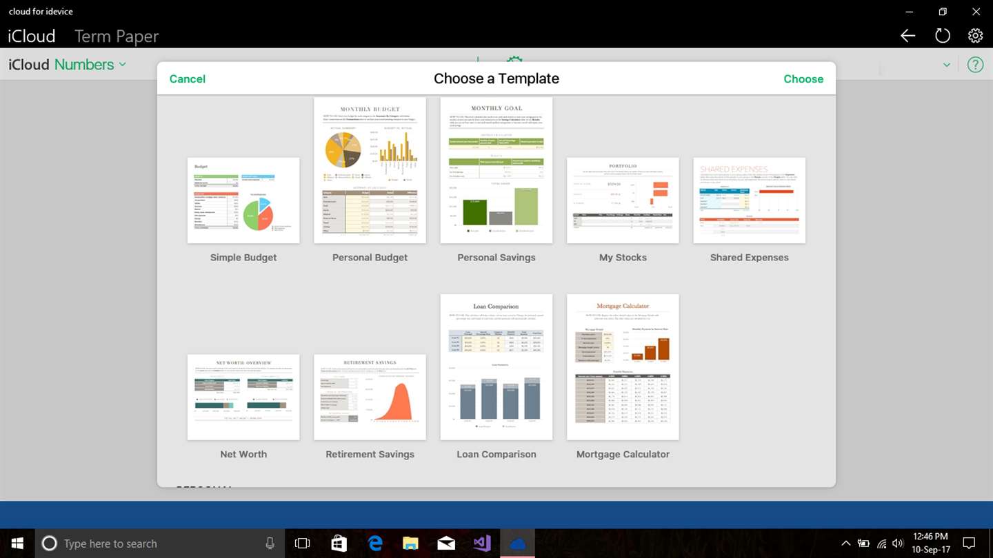The height and width of the screenshot is (558, 993).
Task: Click the Personal Budget label
Action: click(x=370, y=258)
